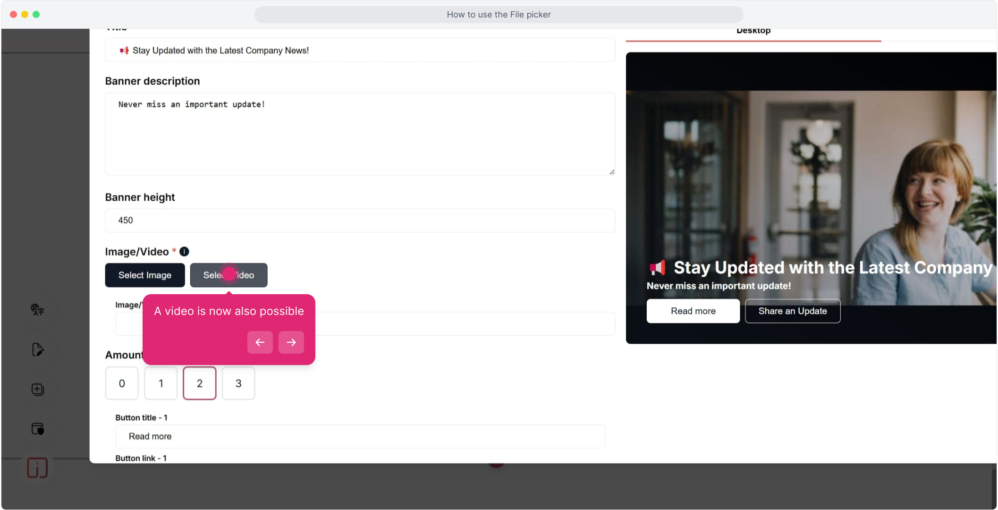Click Read more button in banner preview
Image resolution: width=998 pixels, height=510 pixels.
693,311
